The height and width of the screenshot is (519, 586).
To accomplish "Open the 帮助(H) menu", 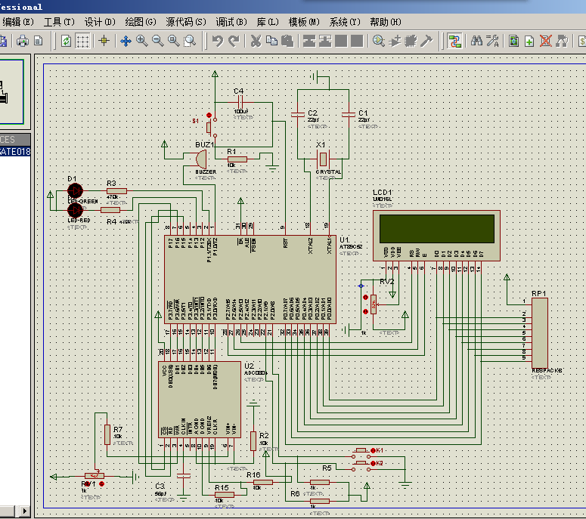I will [386, 22].
